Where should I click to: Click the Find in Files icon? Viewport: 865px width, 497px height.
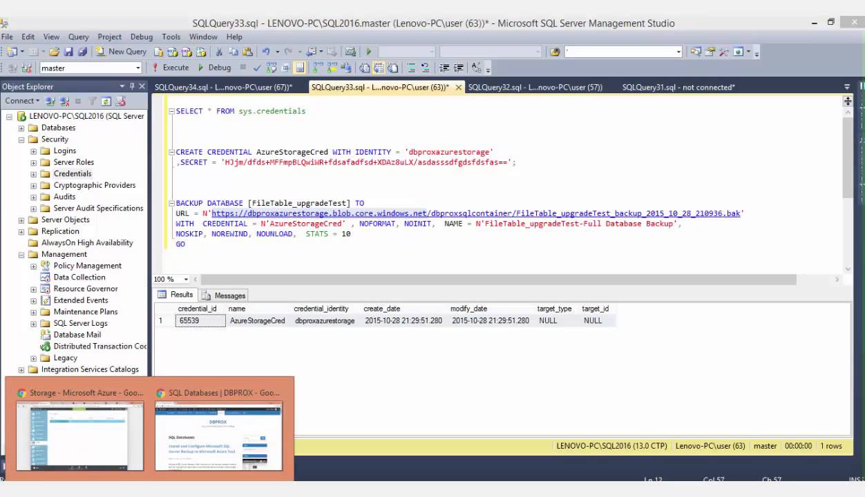click(x=554, y=52)
